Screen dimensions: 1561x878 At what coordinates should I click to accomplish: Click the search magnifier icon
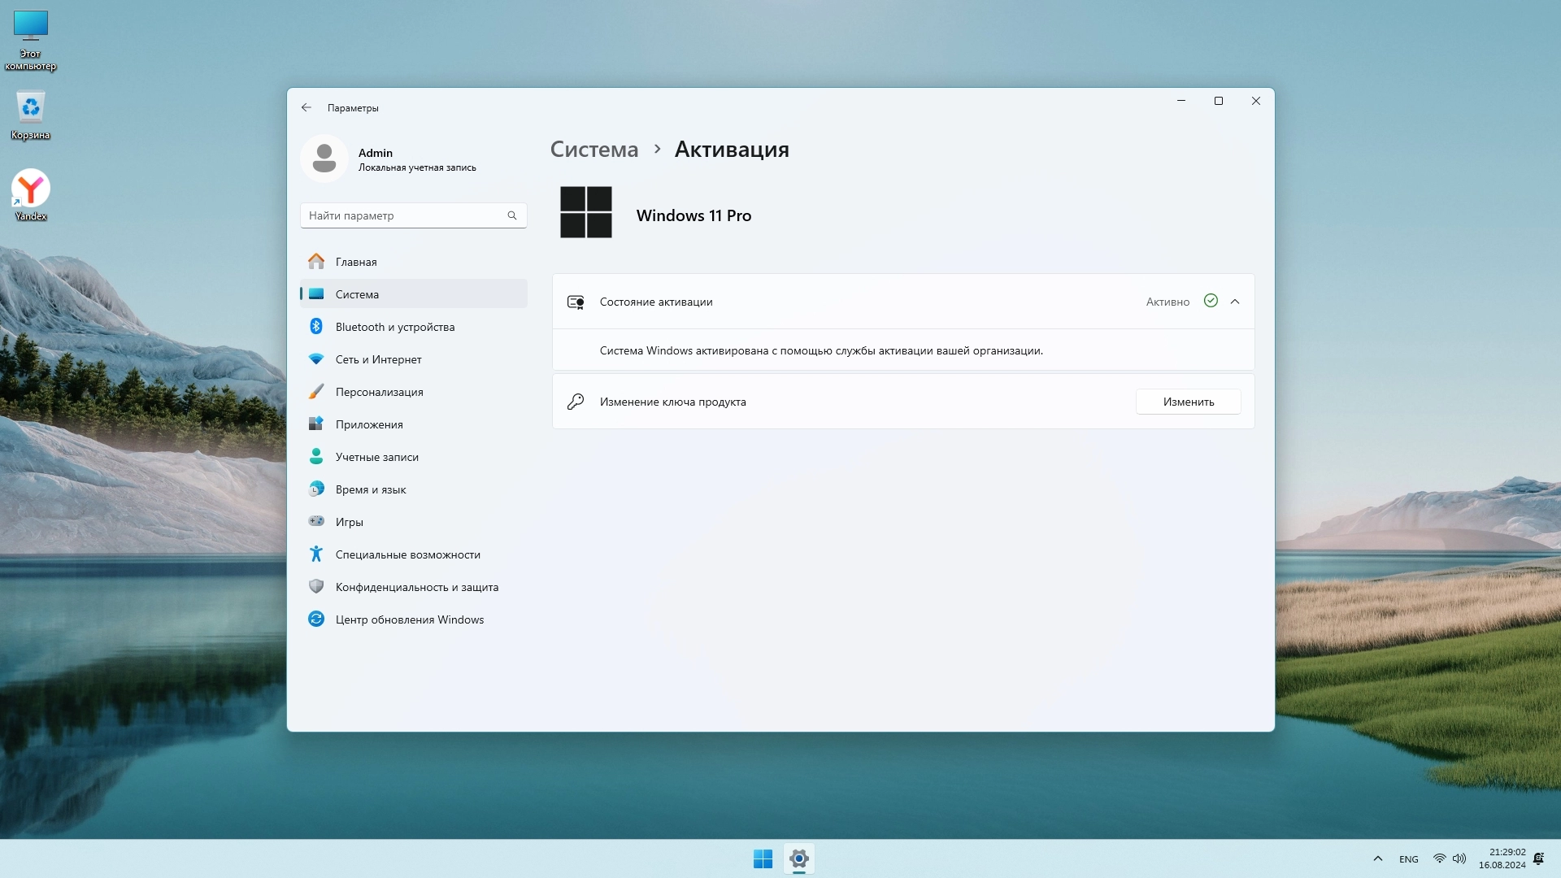[512, 215]
